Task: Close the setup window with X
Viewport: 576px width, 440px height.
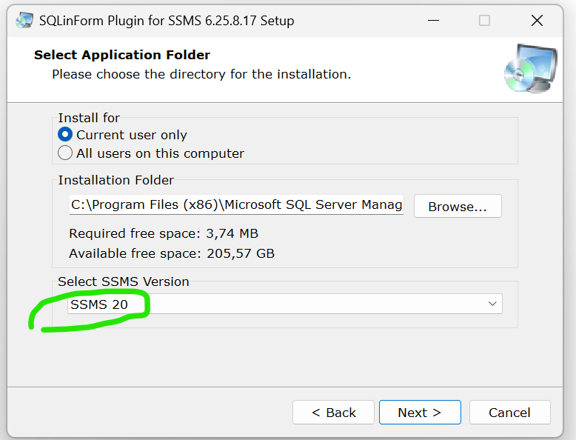Action: 537,21
